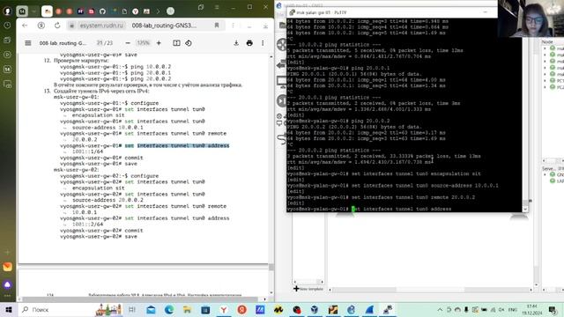The width and height of the screenshot is (564, 317).
Task: Print the PDF document
Action: click(249, 43)
